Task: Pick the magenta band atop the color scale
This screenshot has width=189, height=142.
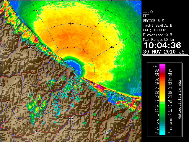Action: pyautogui.click(x=162, y=66)
